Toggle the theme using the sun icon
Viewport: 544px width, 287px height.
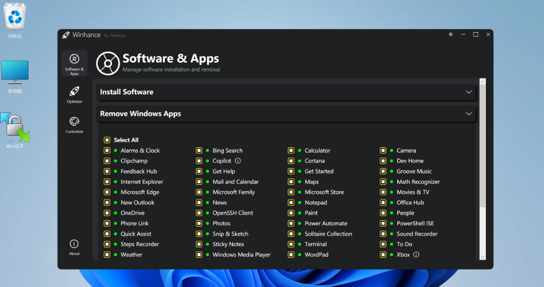[451, 35]
